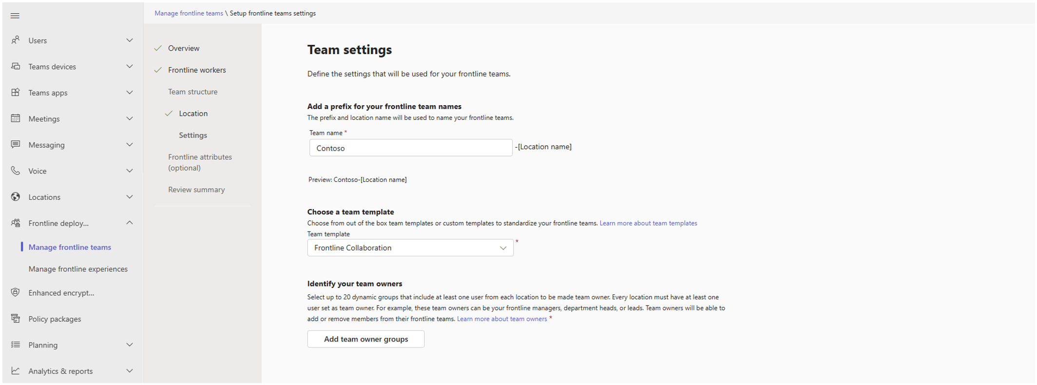Open Manage frontline teams breadcrumb link
This screenshot has height=385, width=1037.
(x=189, y=13)
